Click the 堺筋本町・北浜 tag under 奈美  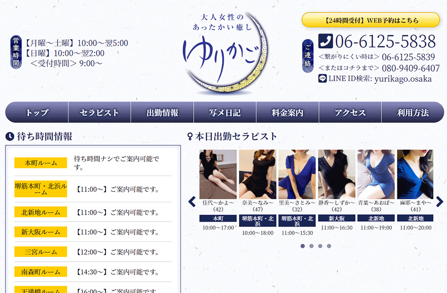point(258,221)
